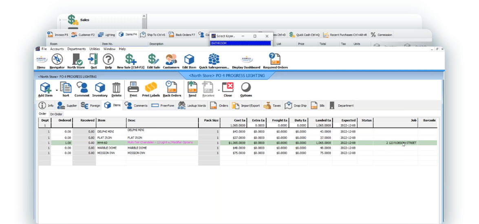Start a New Sale [Ctrl-F2]
This screenshot has width=479, height=224.
pyautogui.click(x=130, y=61)
